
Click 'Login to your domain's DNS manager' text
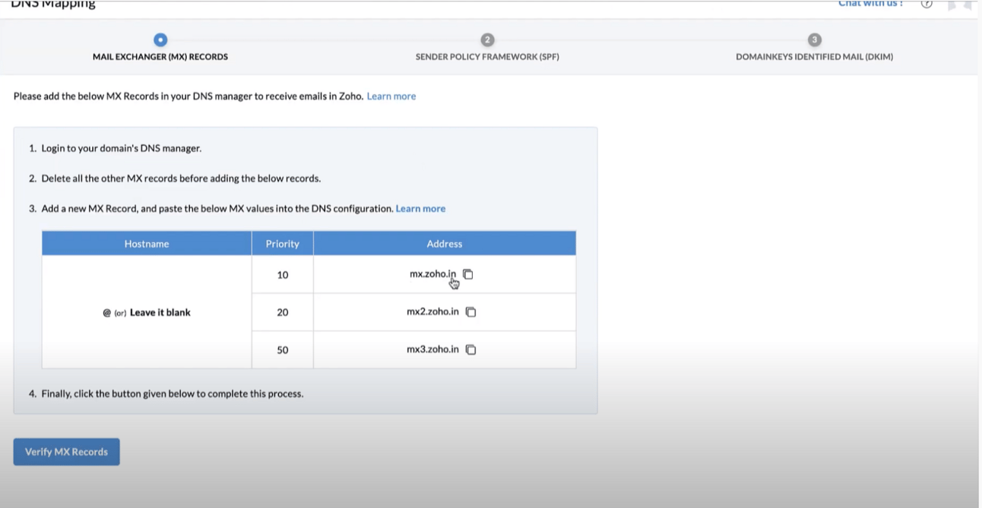click(122, 148)
